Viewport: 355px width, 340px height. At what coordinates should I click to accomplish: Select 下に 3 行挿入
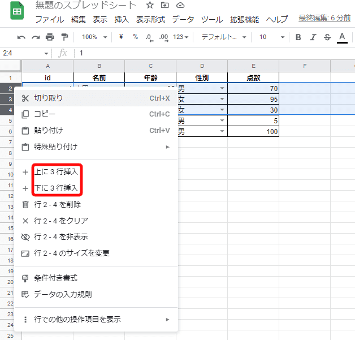(96, 188)
